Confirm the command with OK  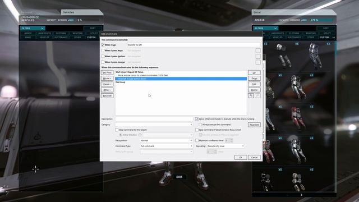(x=241, y=157)
